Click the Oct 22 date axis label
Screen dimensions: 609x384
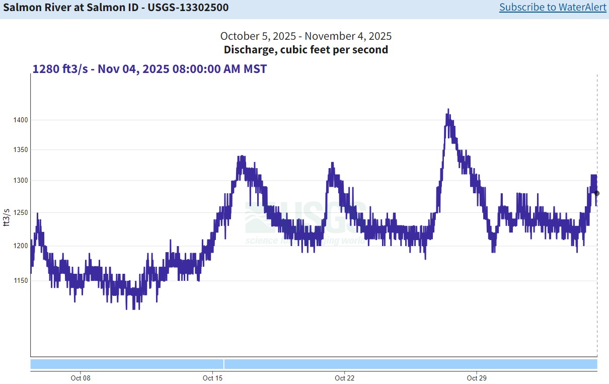(x=345, y=378)
